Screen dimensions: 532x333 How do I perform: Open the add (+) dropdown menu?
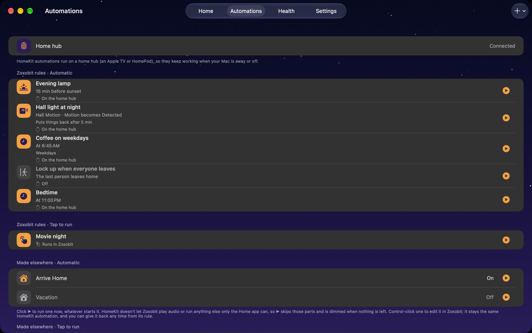pos(520,11)
